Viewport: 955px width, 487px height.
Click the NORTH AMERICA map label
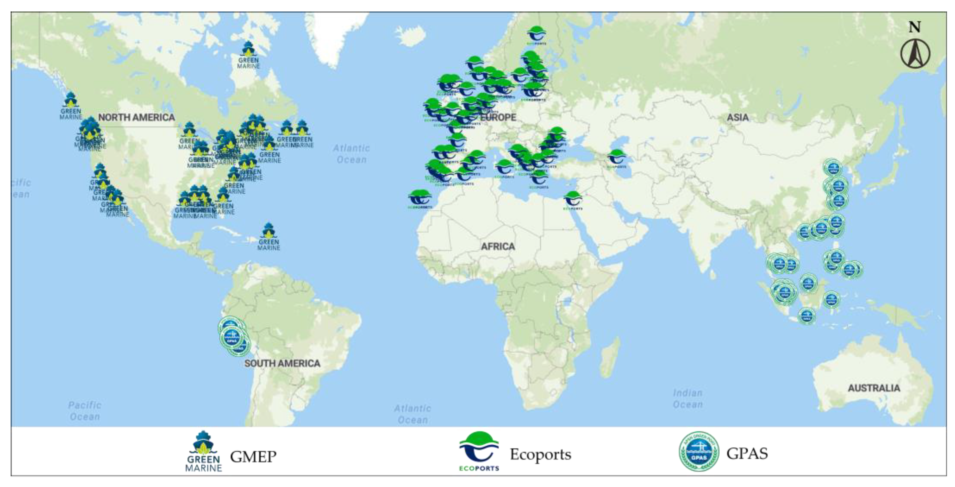[x=136, y=117]
